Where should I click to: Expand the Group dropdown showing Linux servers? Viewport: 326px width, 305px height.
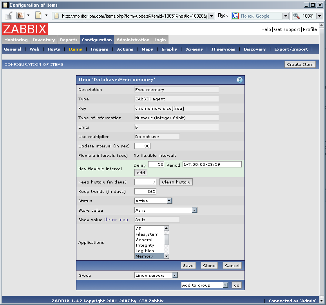point(175,276)
